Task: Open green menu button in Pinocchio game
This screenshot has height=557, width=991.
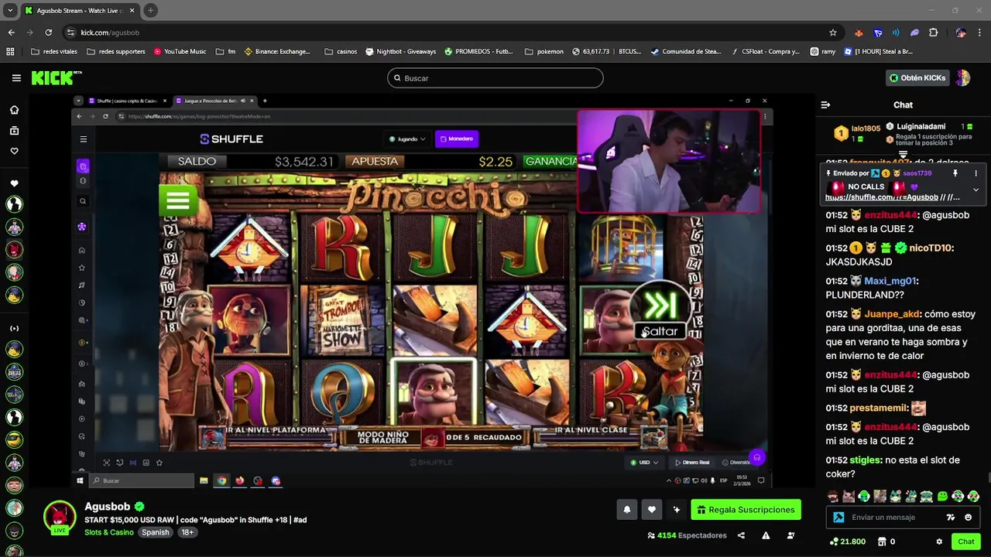Action: click(x=177, y=200)
